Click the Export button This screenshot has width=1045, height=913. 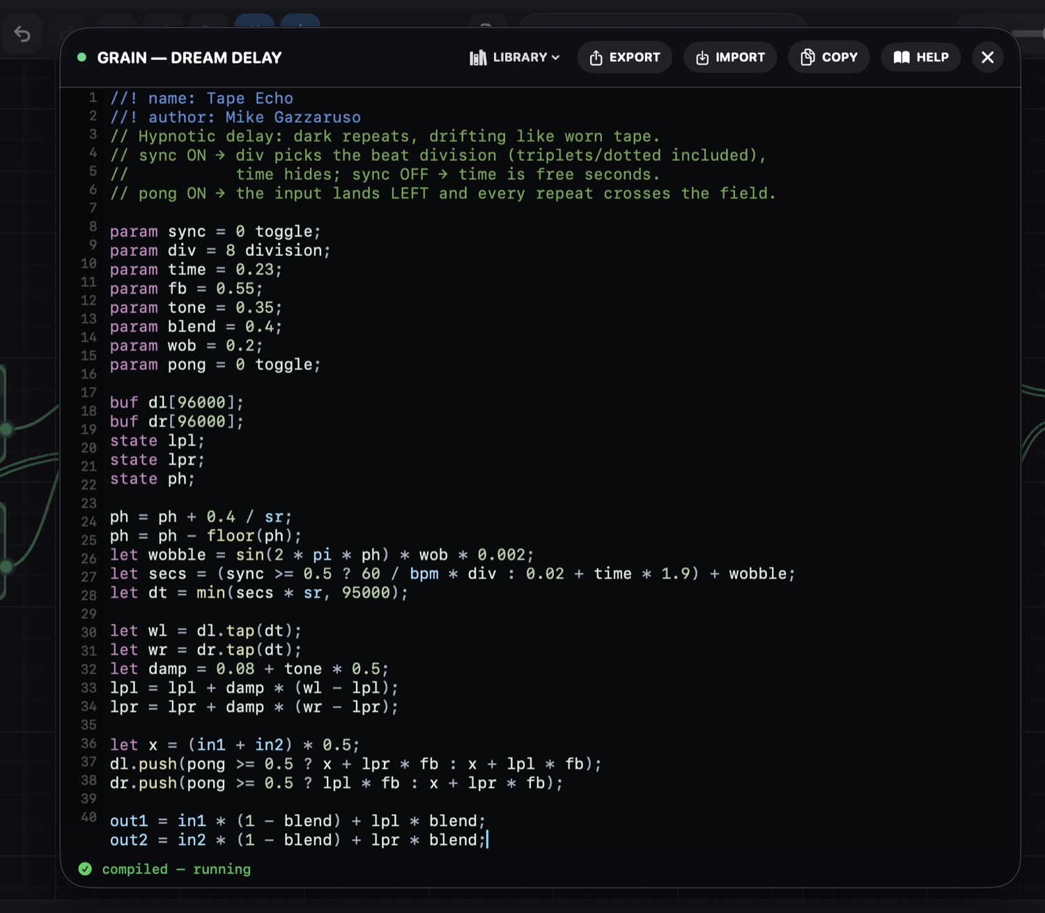(624, 57)
